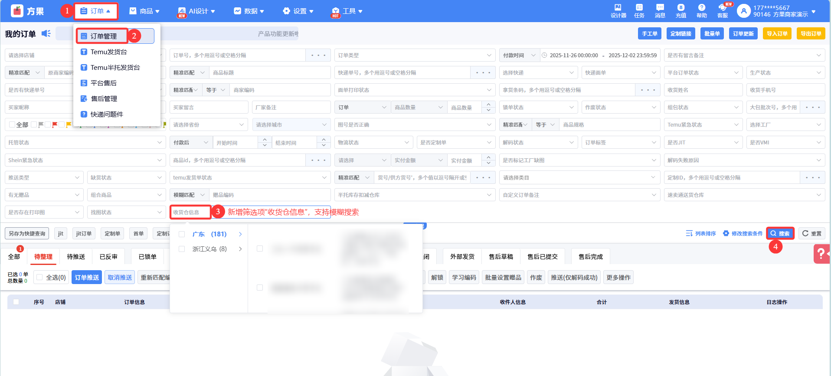The image size is (831, 376).
Task: Open the 帮助 help icon in header
Action: pyautogui.click(x=701, y=10)
